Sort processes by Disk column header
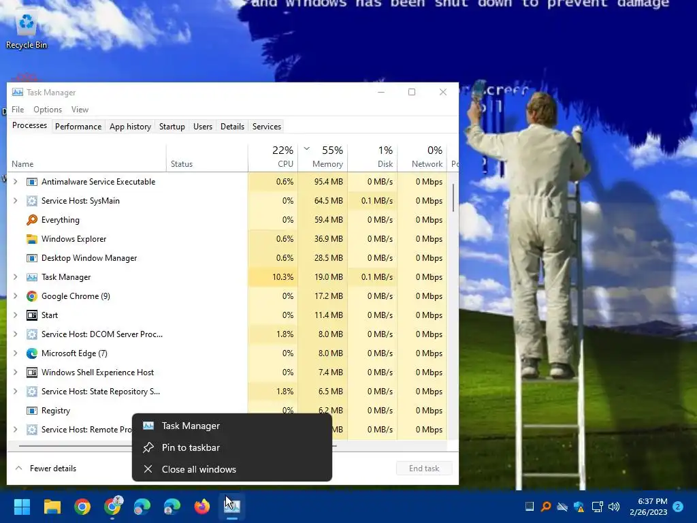The height and width of the screenshot is (523, 697). (372, 157)
